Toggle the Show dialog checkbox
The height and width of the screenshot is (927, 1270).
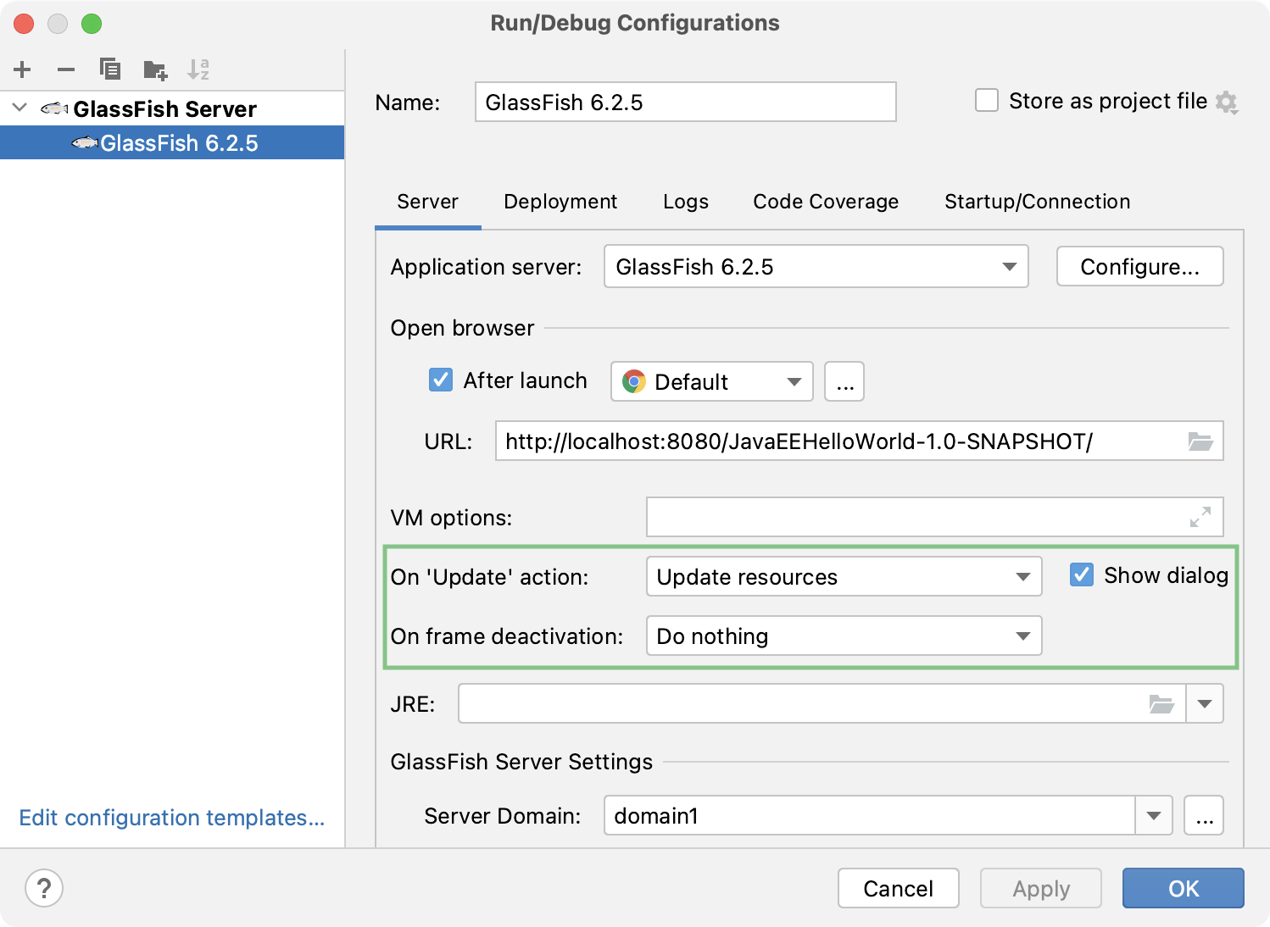point(1082,575)
